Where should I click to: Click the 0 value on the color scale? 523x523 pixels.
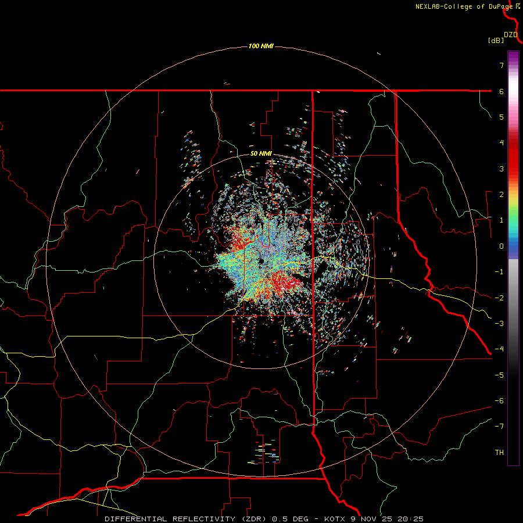(x=501, y=246)
